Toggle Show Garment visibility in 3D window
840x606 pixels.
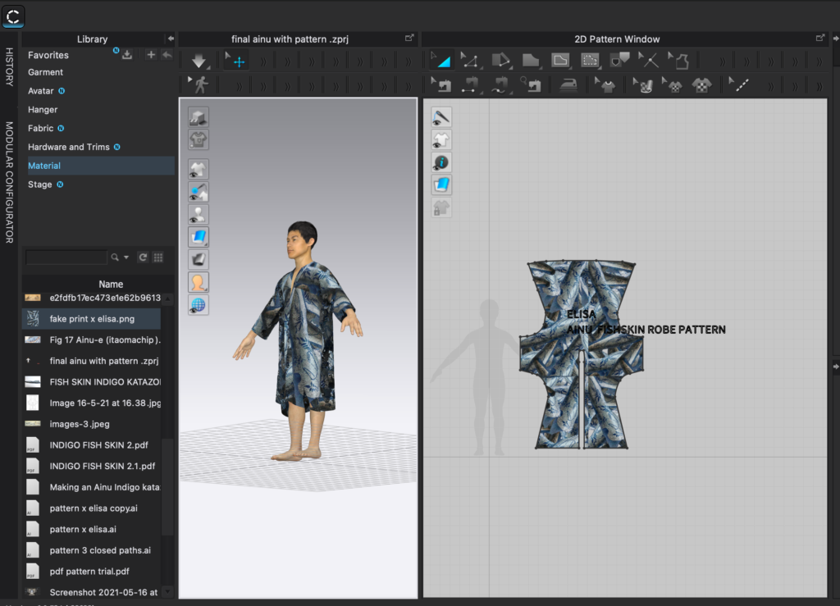tap(198, 170)
